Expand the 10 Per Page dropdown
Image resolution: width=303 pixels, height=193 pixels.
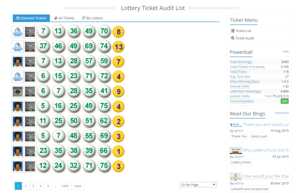[x=198, y=185]
